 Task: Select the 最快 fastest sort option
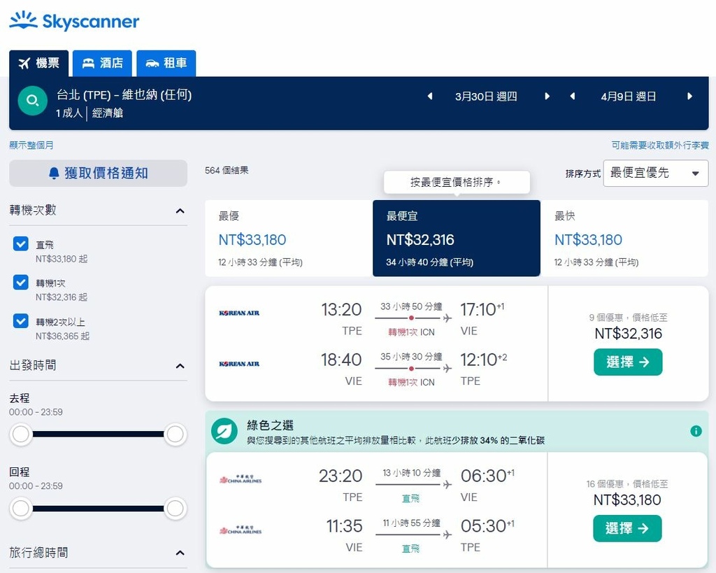pyautogui.click(x=624, y=239)
